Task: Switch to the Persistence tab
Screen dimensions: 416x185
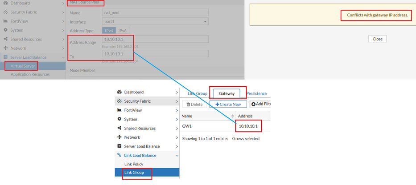Action: coord(256,93)
